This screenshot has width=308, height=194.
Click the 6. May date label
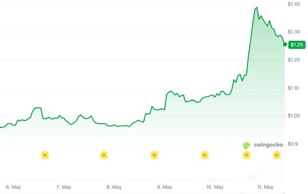tap(14, 187)
